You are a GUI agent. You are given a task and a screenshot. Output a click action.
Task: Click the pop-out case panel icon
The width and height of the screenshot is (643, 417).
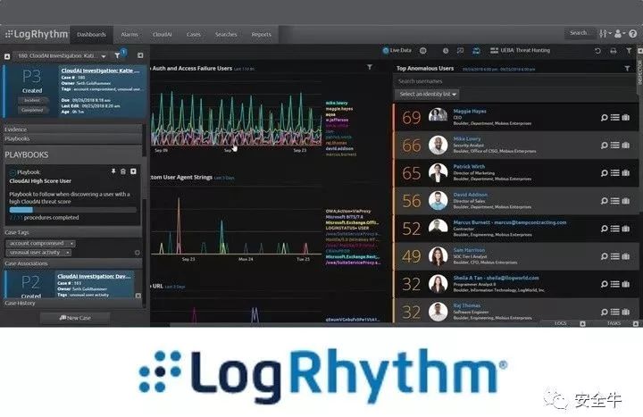(x=140, y=55)
